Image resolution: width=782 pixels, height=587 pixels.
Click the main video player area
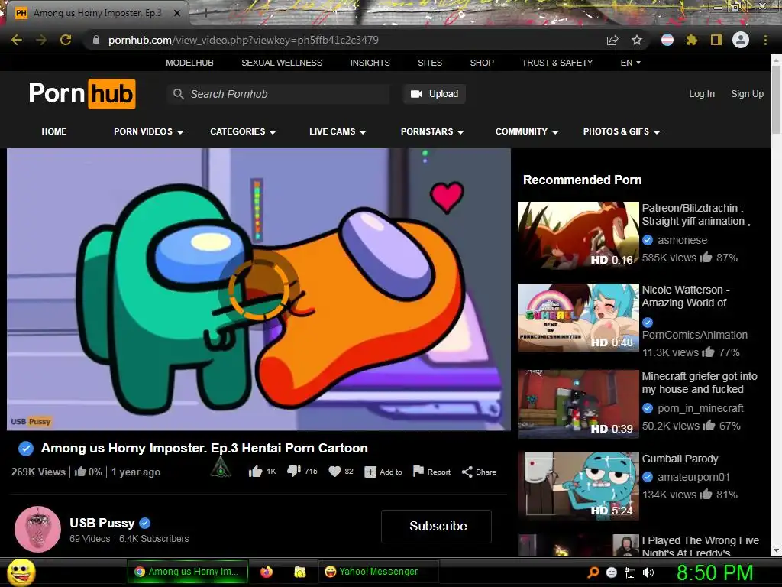(x=258, y=289)
